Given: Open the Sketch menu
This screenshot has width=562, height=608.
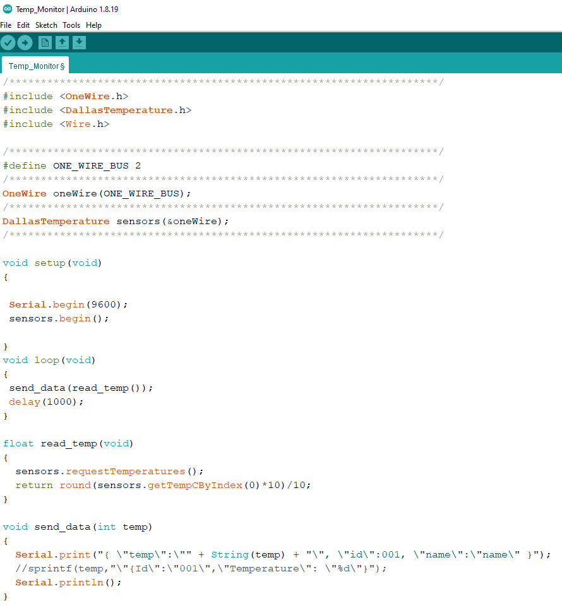Looking at the screenshot, I should click(x=46, y=25).
